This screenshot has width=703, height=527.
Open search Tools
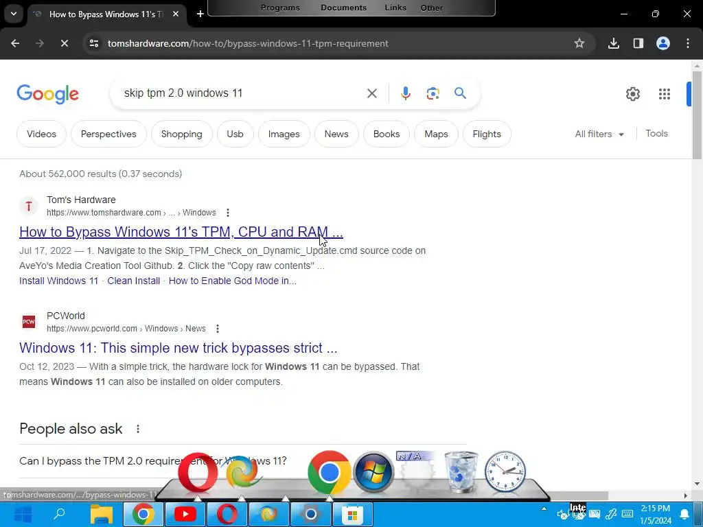click(x=656, y=134)
